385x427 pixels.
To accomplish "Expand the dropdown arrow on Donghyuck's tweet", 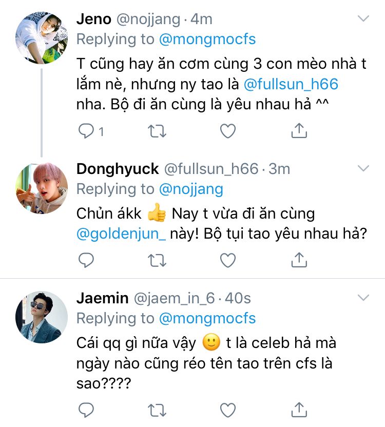I will [363, 168].
